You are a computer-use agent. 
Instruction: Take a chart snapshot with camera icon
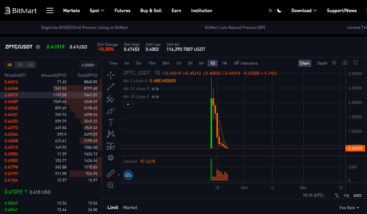click(x=345, y=63)
